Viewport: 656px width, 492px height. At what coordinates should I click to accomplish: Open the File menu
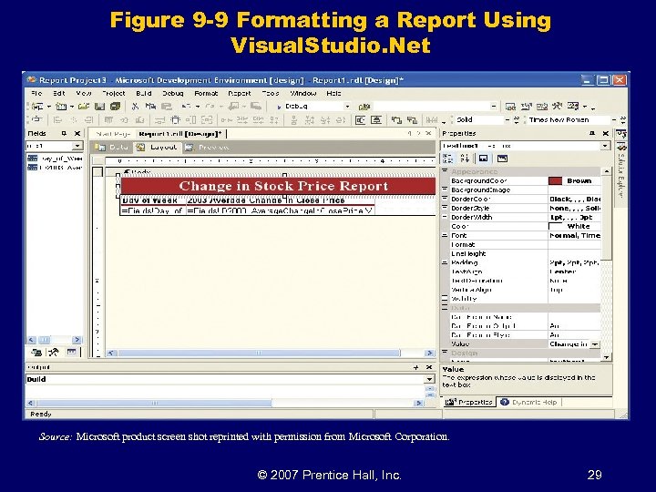pos(36,93)
